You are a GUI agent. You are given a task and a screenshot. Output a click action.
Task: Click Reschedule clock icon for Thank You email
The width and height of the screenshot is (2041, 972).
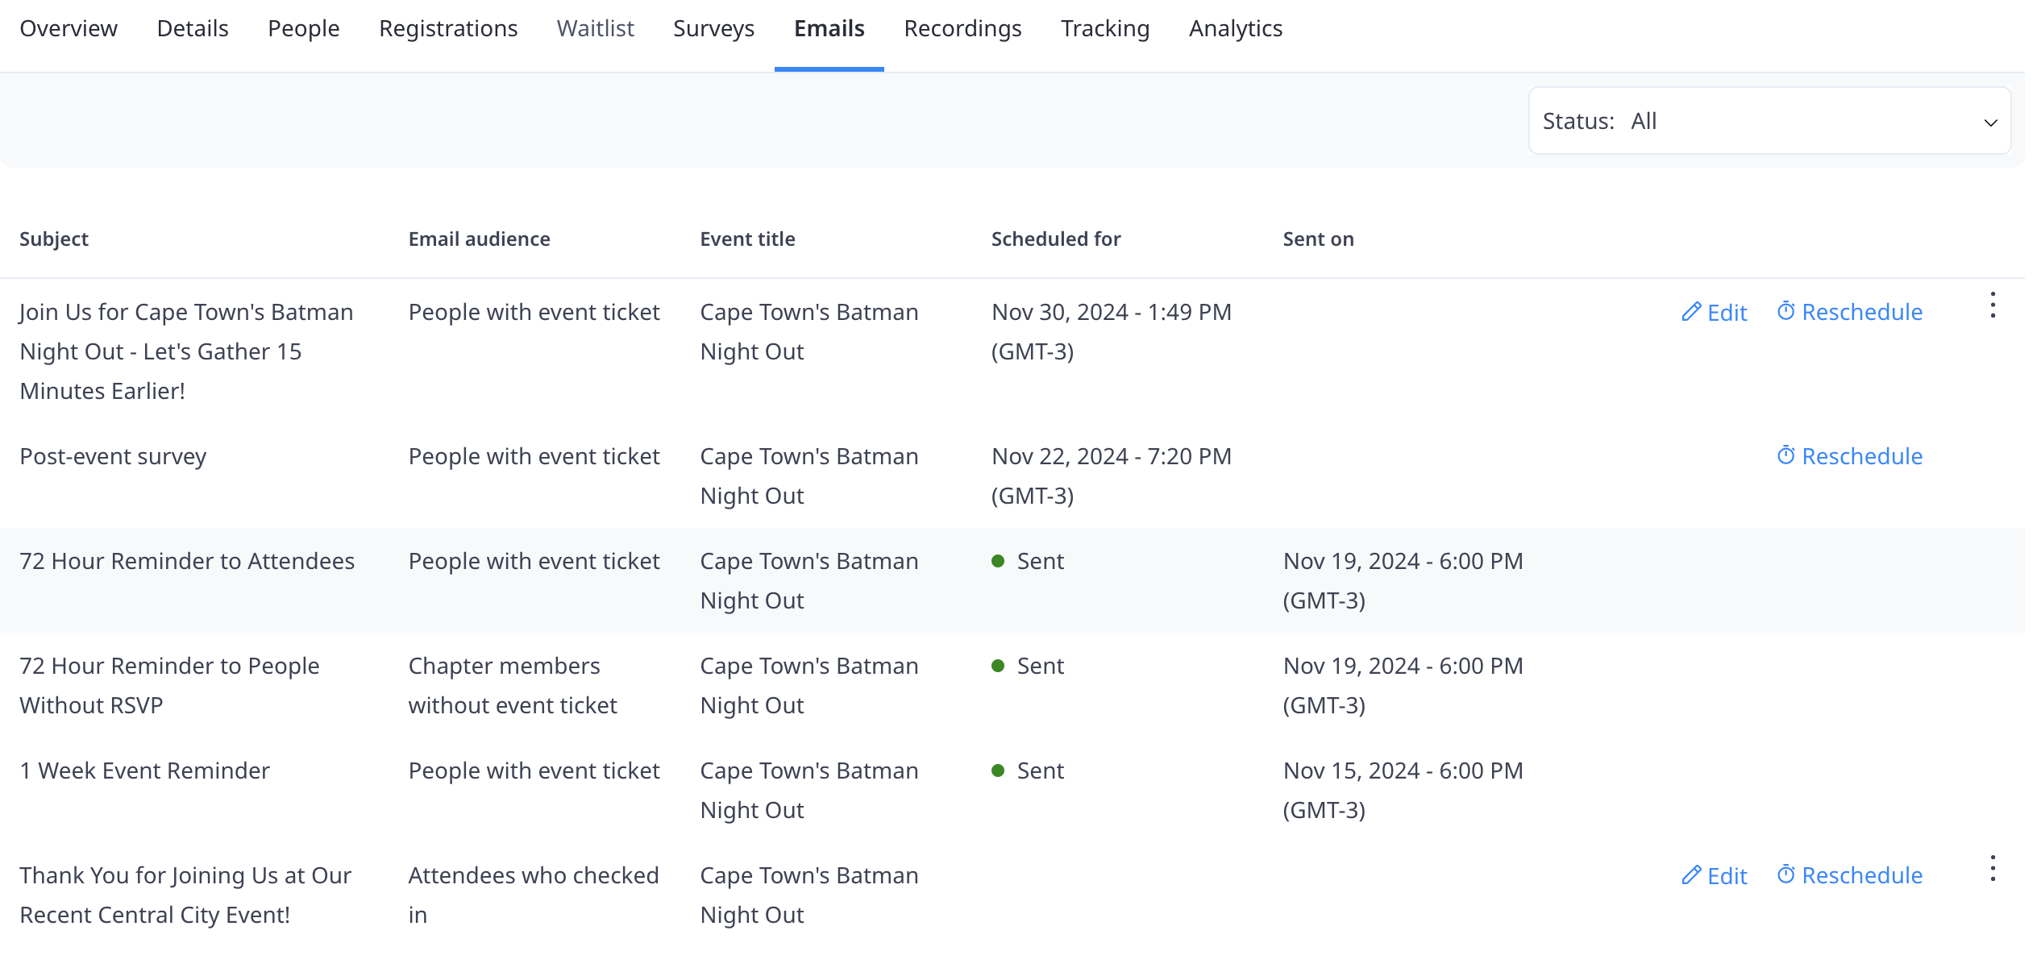tap(1785, 874)
